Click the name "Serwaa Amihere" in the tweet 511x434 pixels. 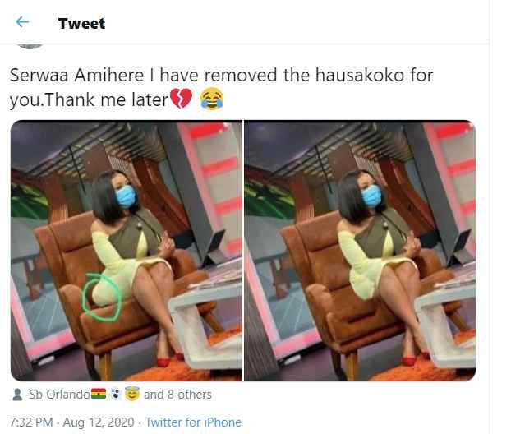point(76,76)
